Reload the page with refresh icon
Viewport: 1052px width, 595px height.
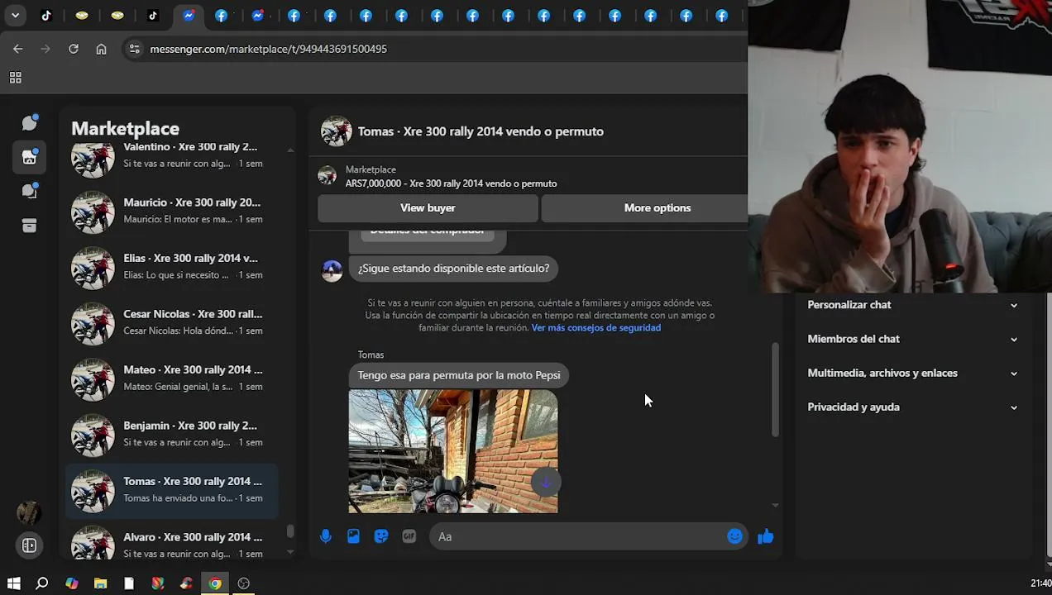pos(74,49)
